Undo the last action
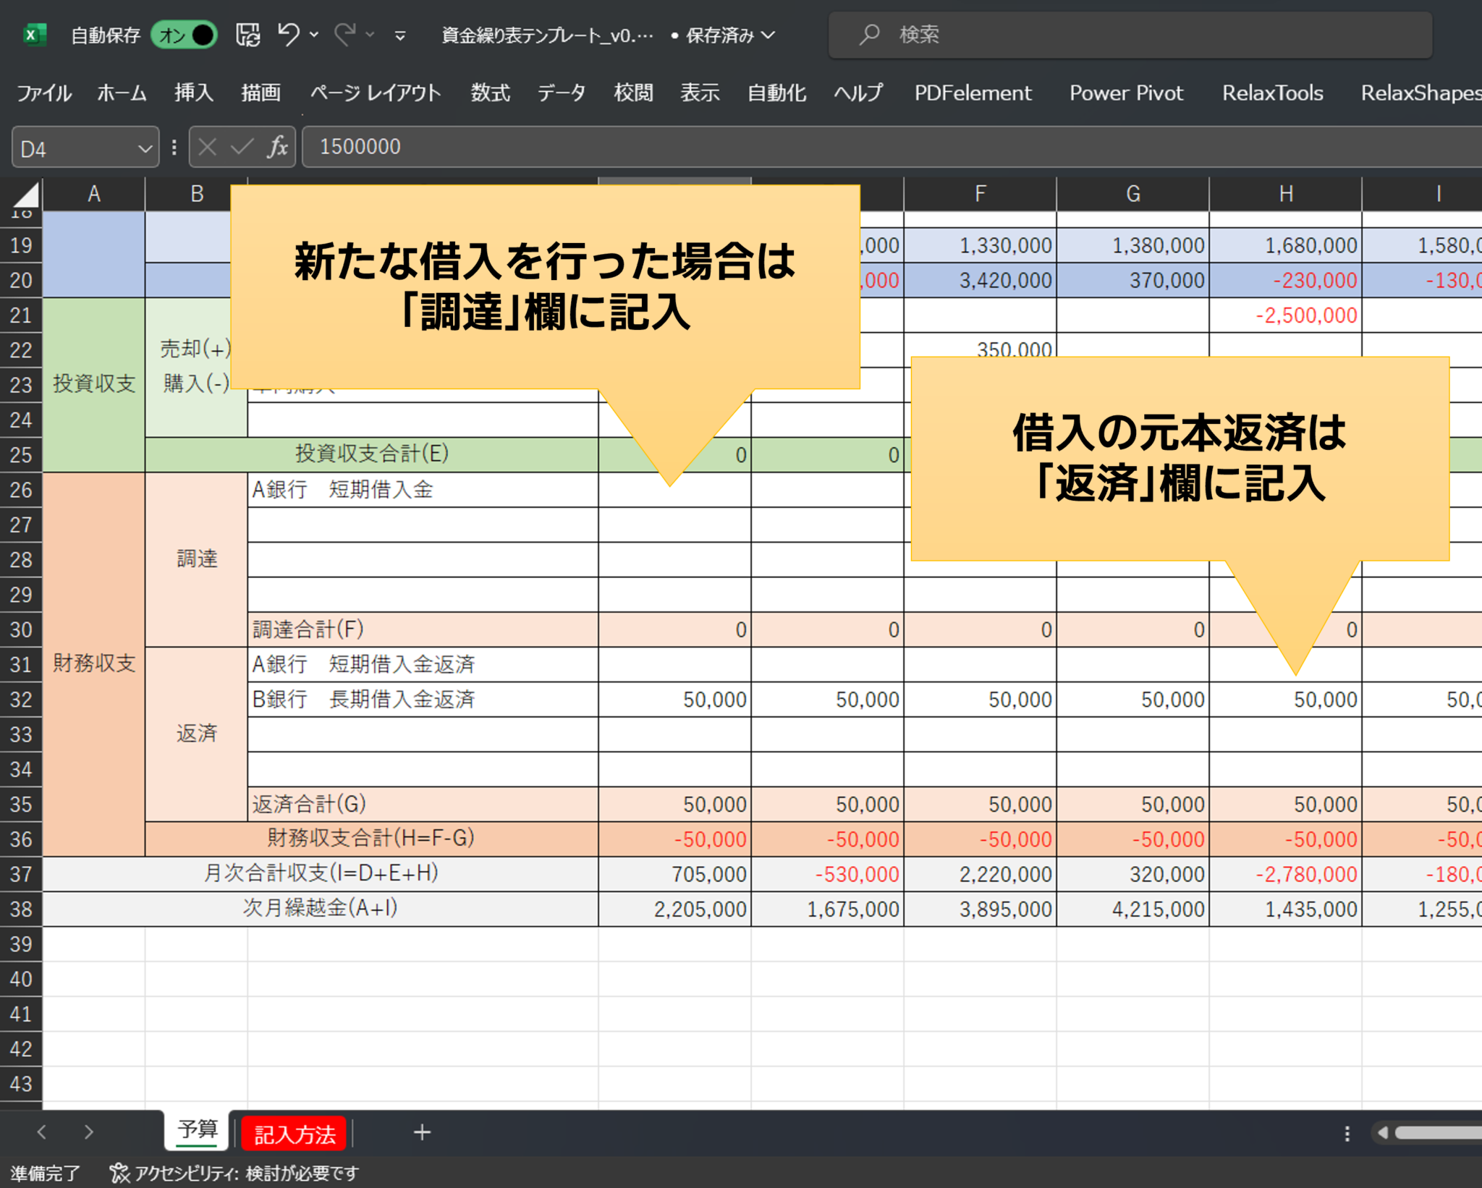This screenshot has height=1188, width=1482. click(287, 34)
